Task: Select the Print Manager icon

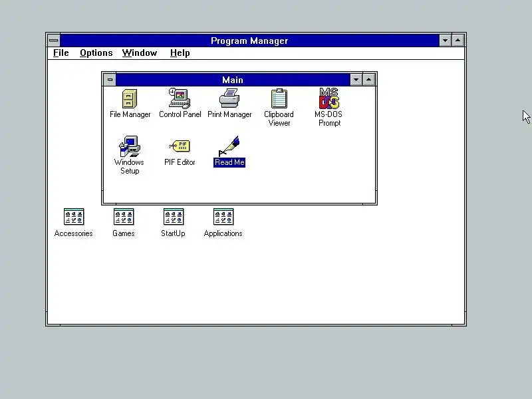Action: pyautogui.click(x=229, y=98)
